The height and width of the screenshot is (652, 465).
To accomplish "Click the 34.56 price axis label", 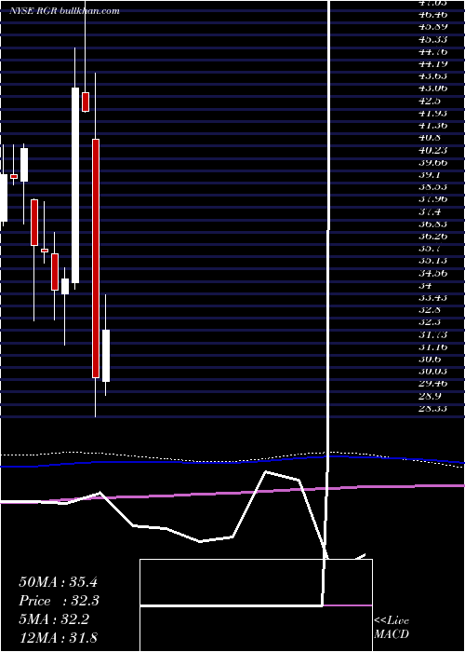I will (x=434, y=273).
